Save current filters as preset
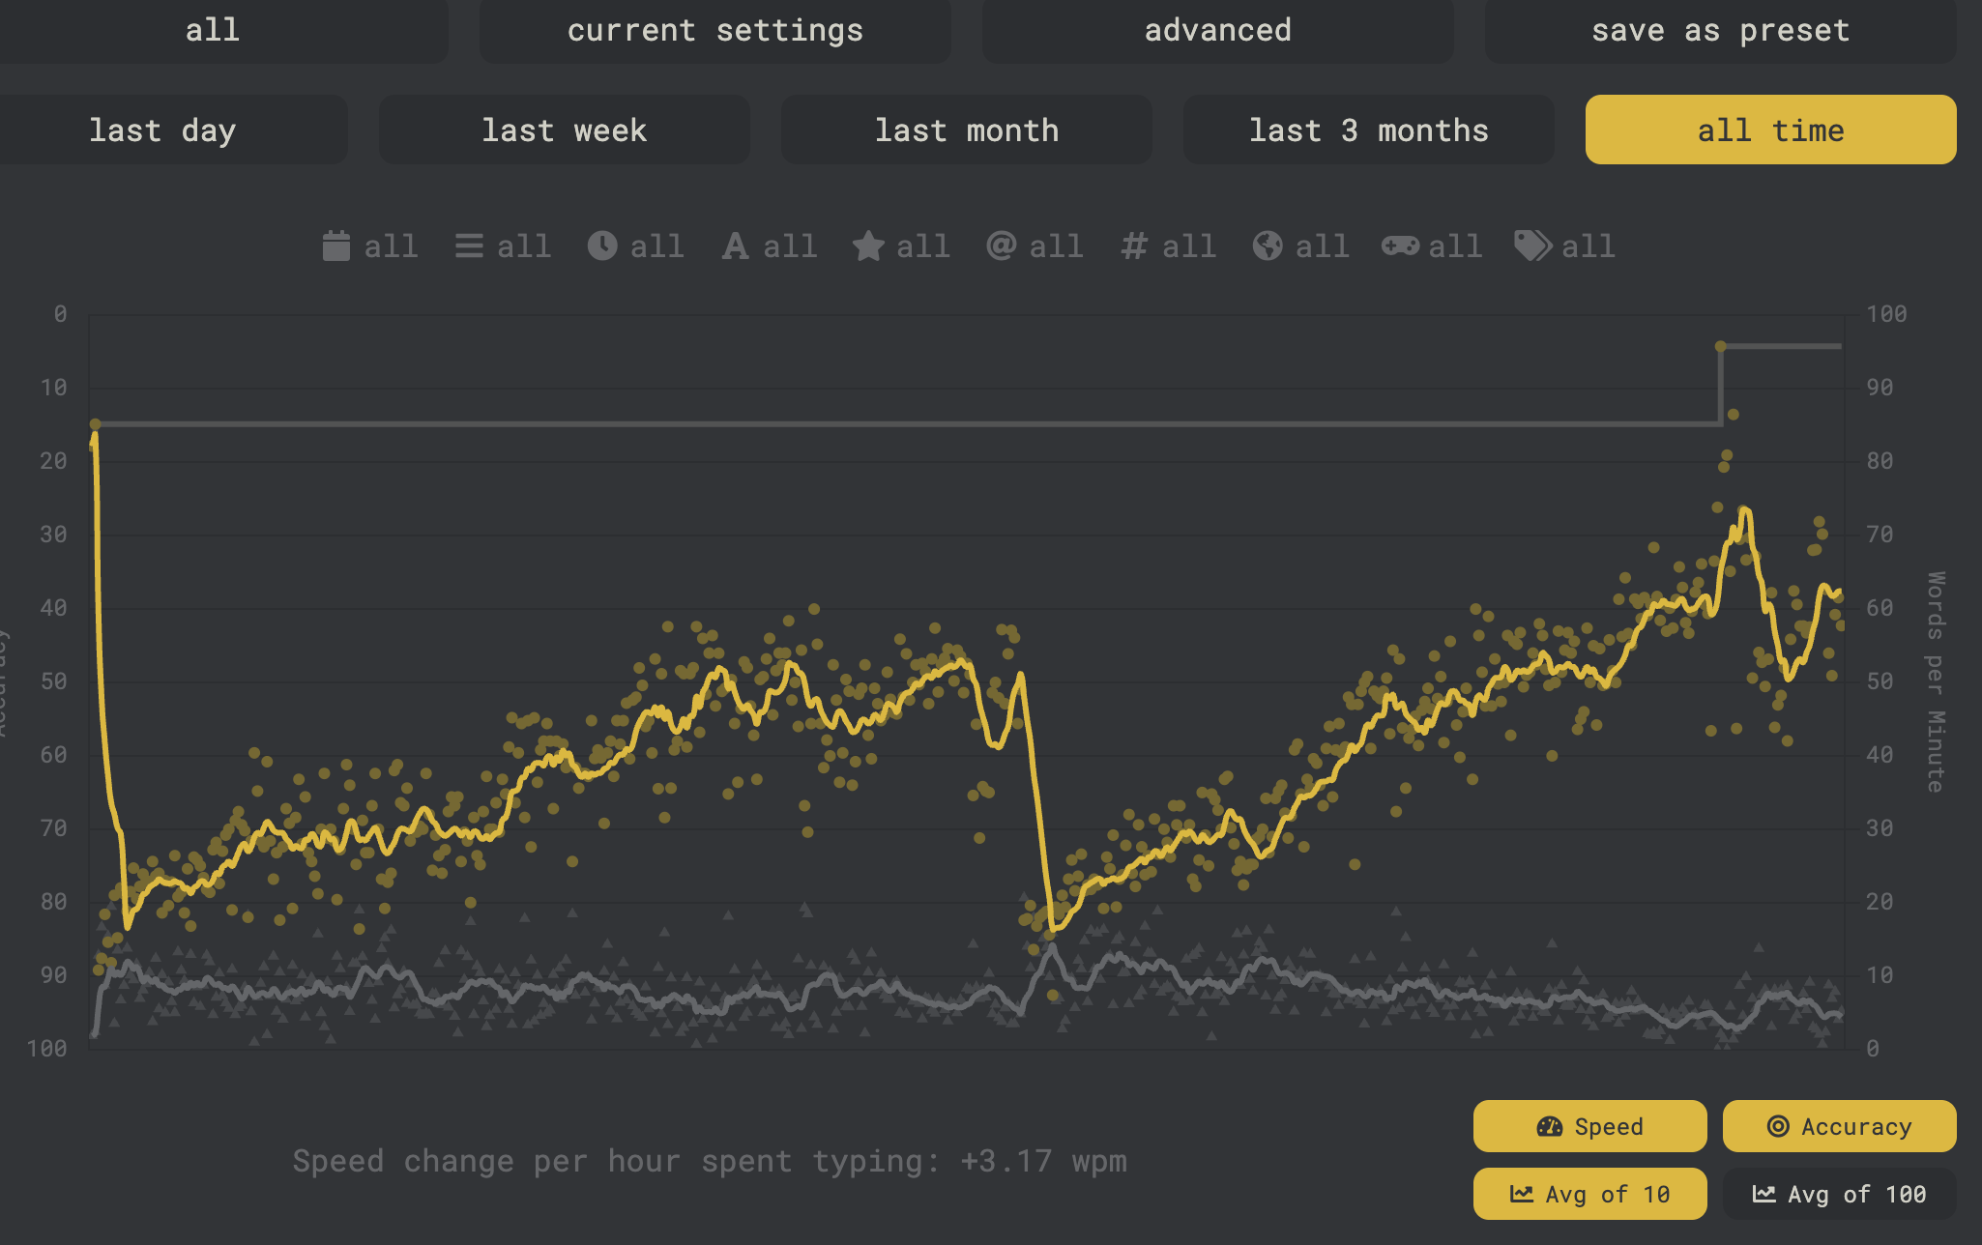The width and height of the screenshot is (1982, 1245). (x=1720, y=30)
